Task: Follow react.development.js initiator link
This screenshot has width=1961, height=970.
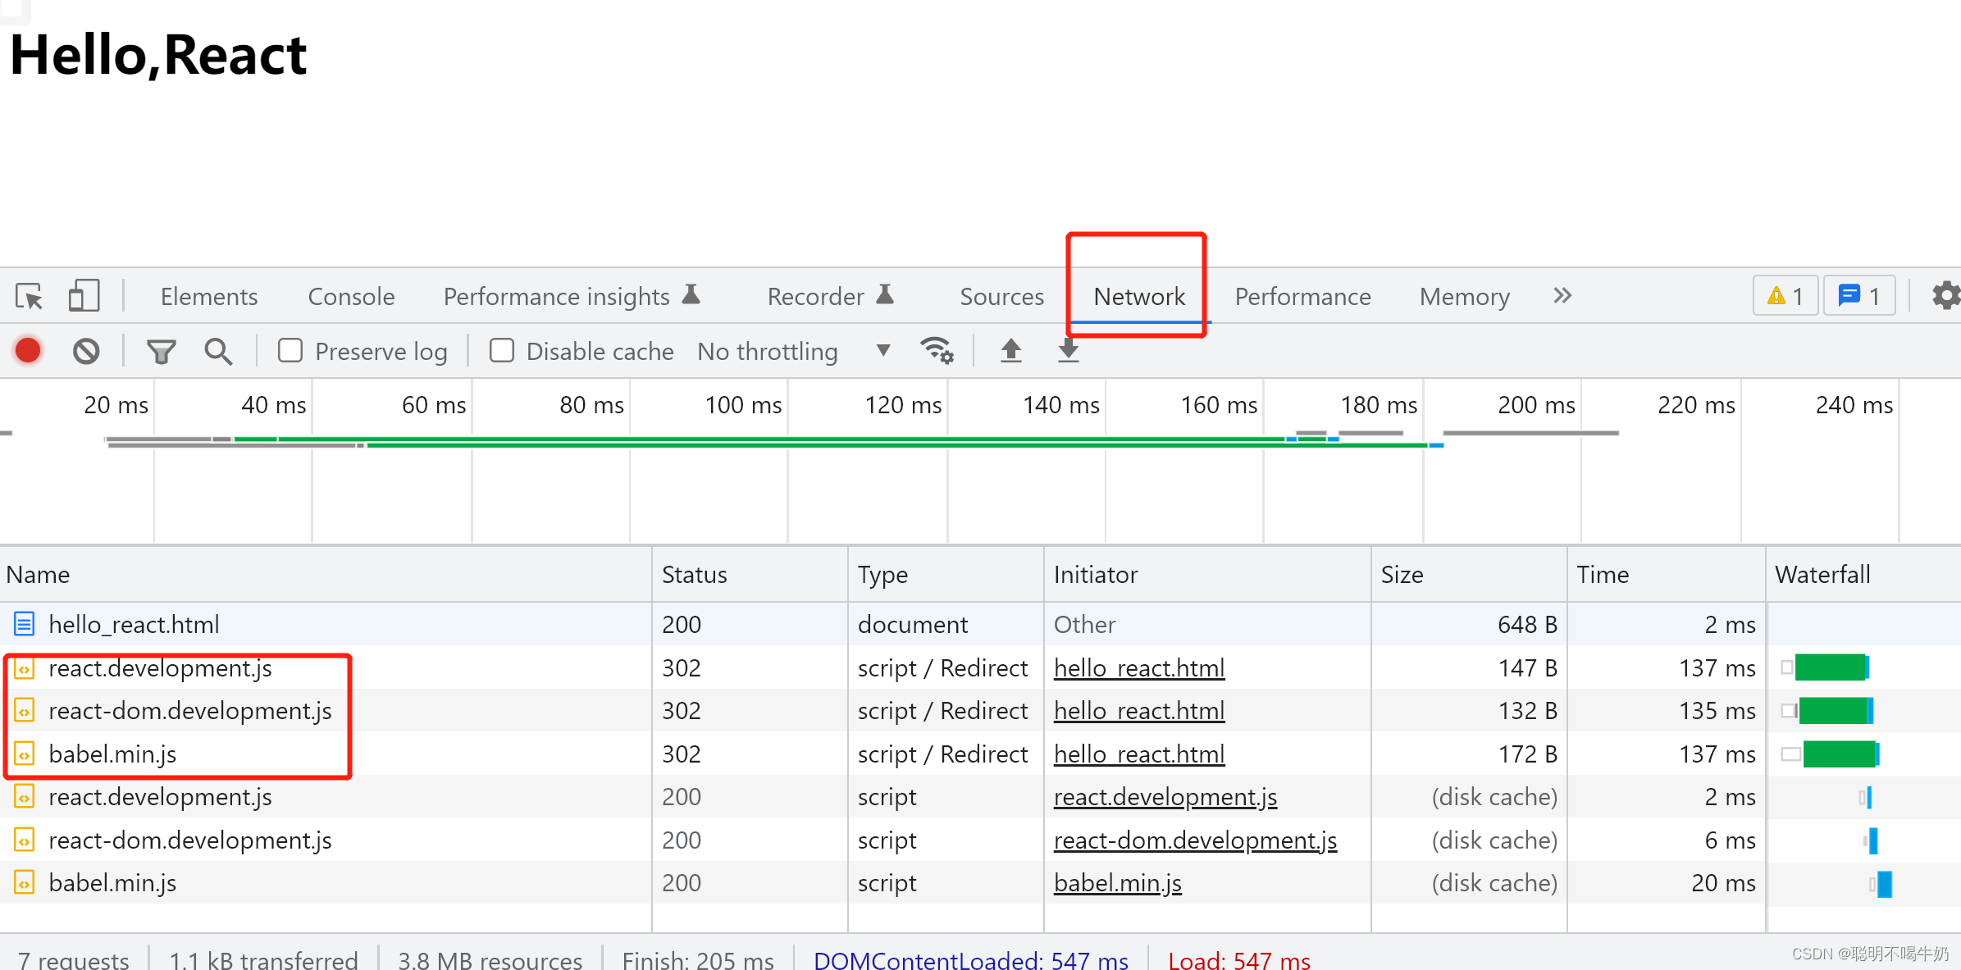Action: (x=1165, y=797)
